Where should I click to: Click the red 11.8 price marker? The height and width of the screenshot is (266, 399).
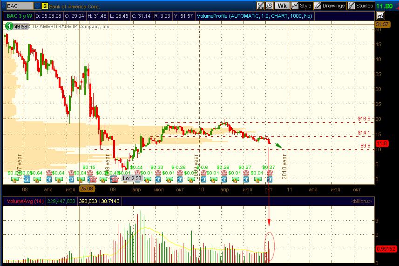(382, 143)
